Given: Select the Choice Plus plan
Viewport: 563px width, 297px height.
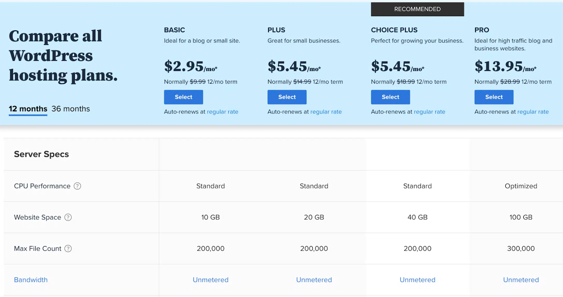Looking at the screenshot, I should [x=390, y=97].
